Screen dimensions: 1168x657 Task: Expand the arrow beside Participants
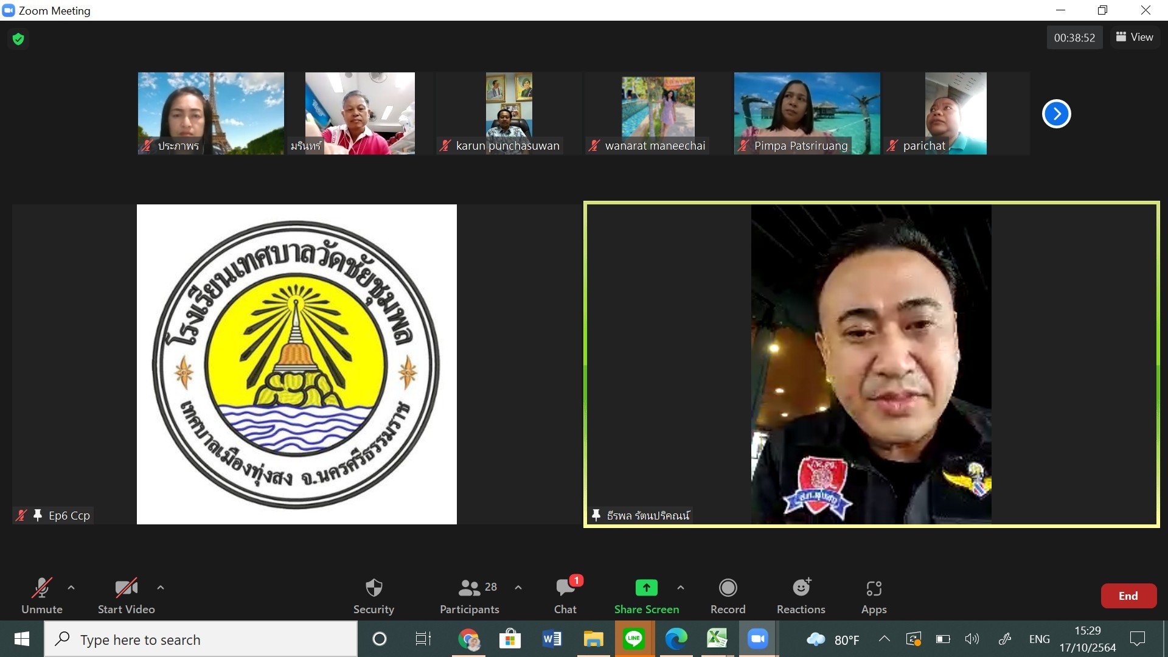tap(518, 588)
